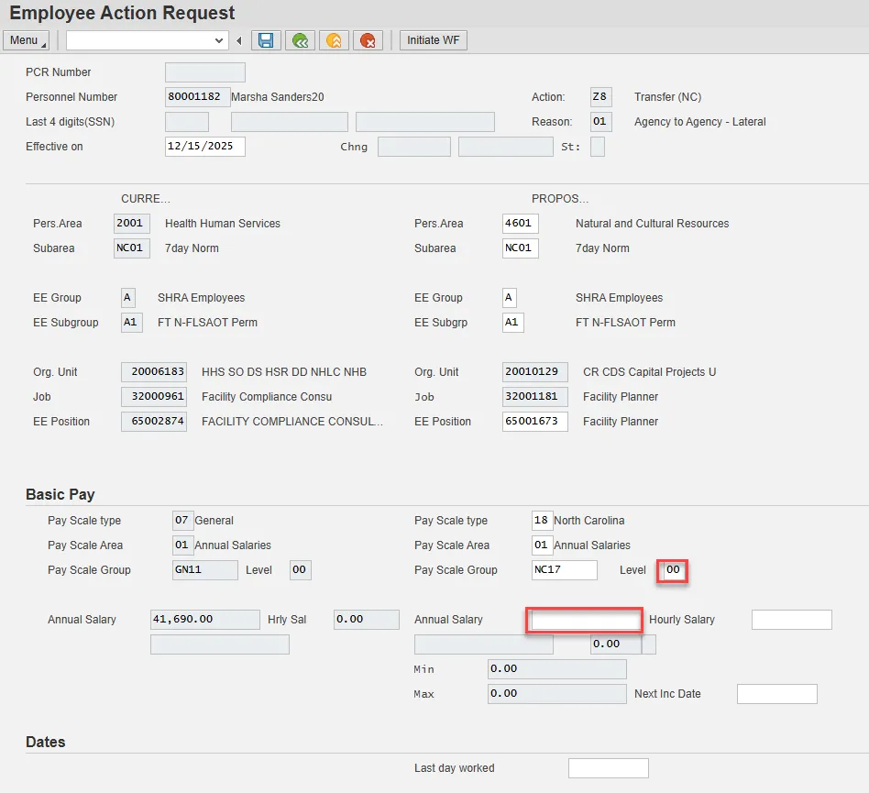Screen dimensions: 869x793
Task: Click the Reason code field 01
Action: click(599, 122)
